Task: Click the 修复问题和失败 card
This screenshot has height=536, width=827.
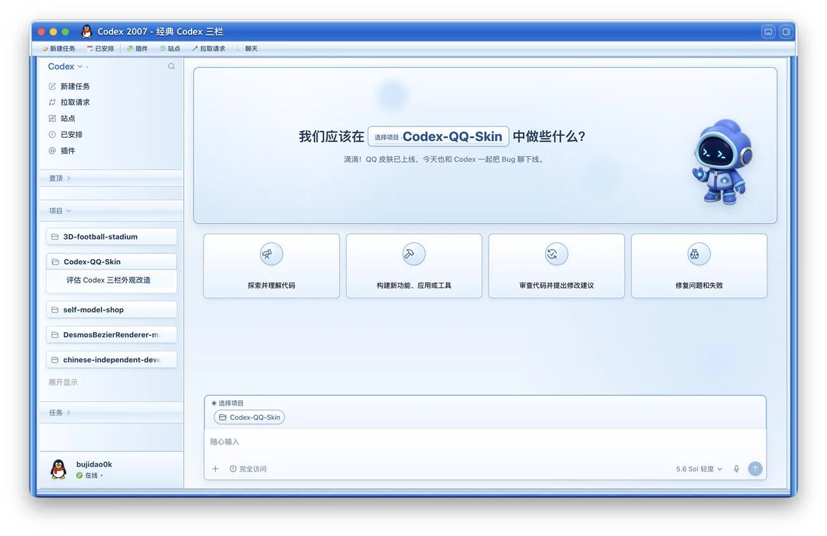Action: coord(698,266)
